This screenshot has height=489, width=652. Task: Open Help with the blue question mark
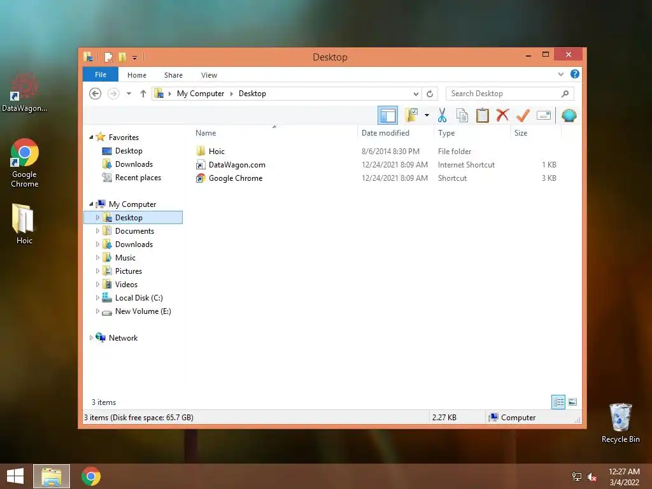tap(575, 74)
